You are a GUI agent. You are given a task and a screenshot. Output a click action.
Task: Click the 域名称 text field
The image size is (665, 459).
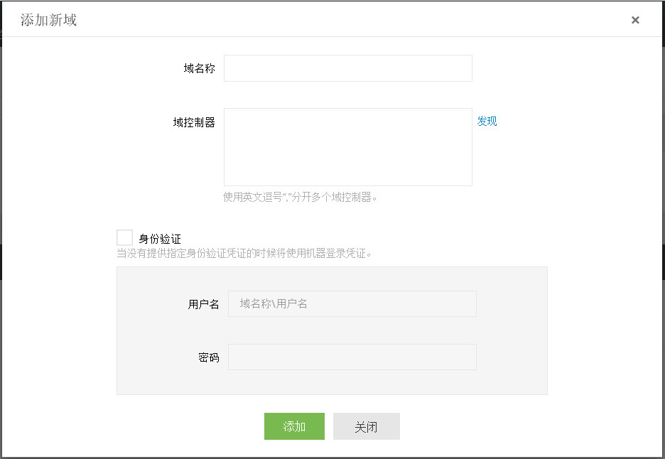click(x=347, y=68)
